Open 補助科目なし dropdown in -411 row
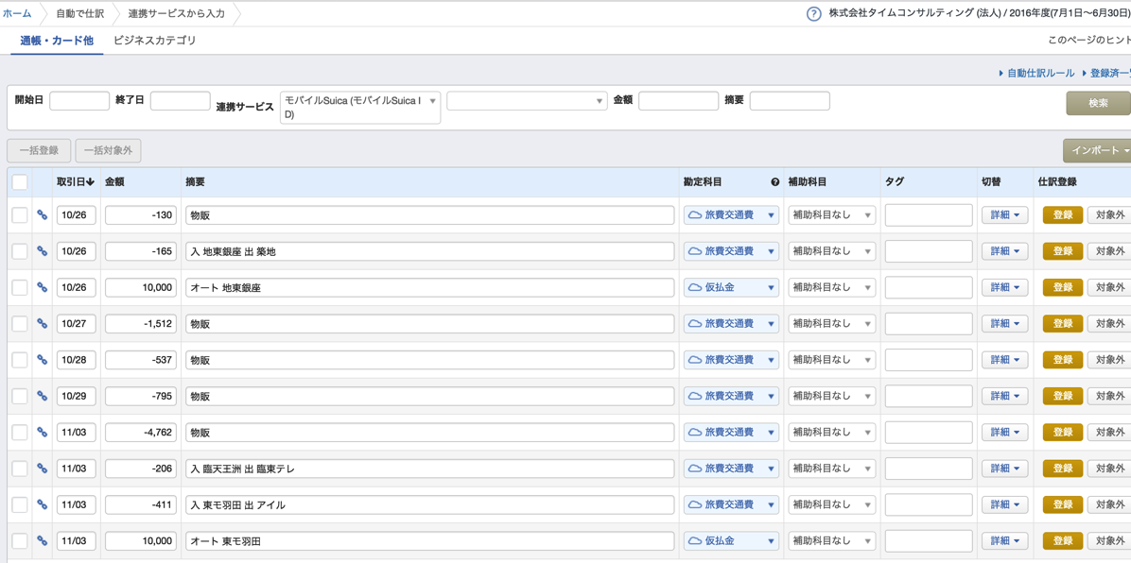This screenshot has height=563, width=1131. [831, 504]
